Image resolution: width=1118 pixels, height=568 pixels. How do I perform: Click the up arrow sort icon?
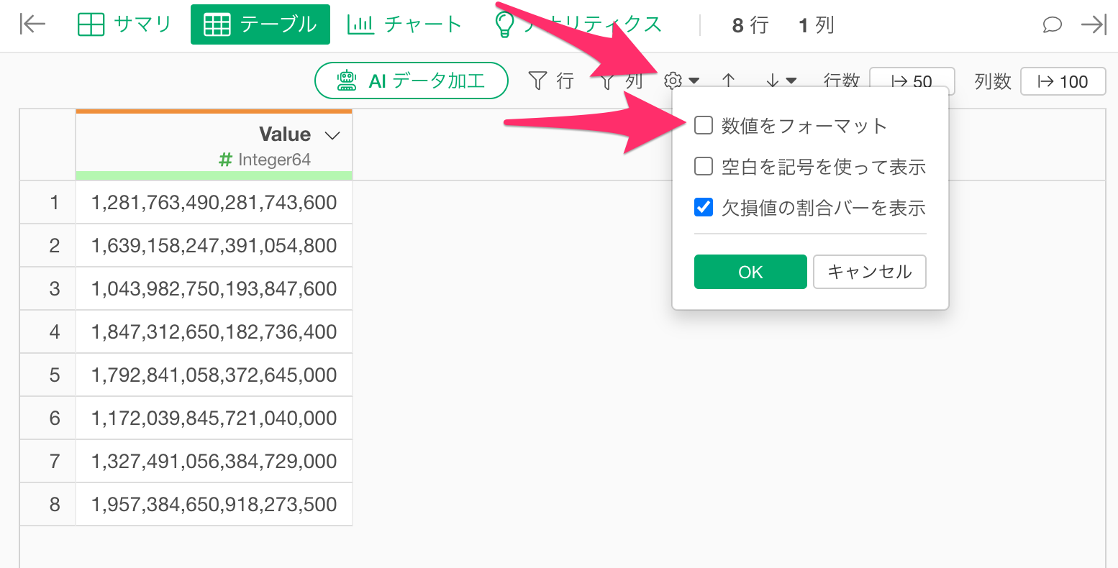click(729, 81)
